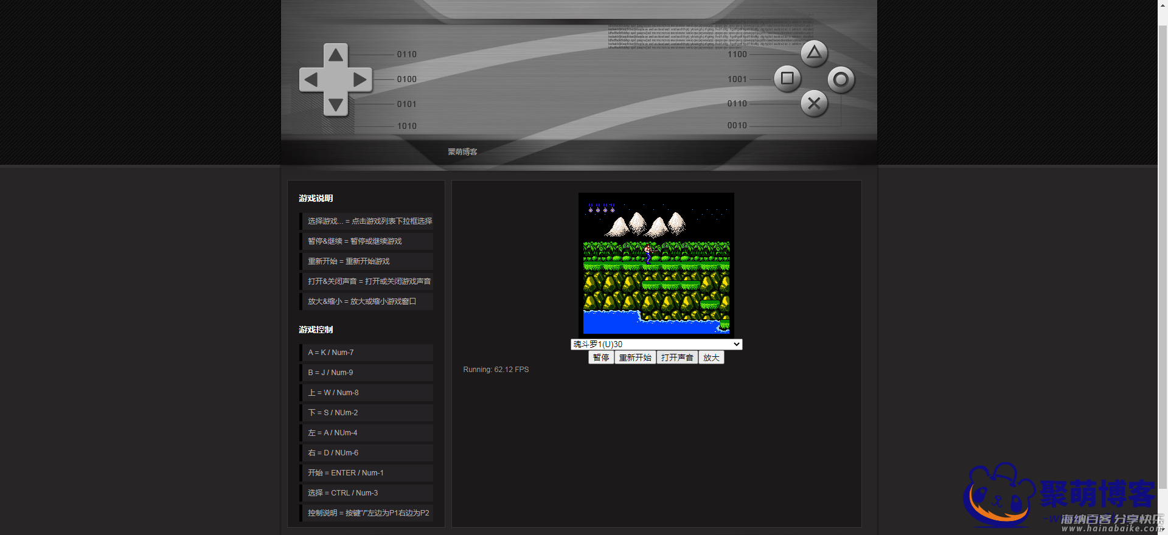1168x535 pixels.
Task: Click the 0101 label beside down arrow
Action: [407, 105]
